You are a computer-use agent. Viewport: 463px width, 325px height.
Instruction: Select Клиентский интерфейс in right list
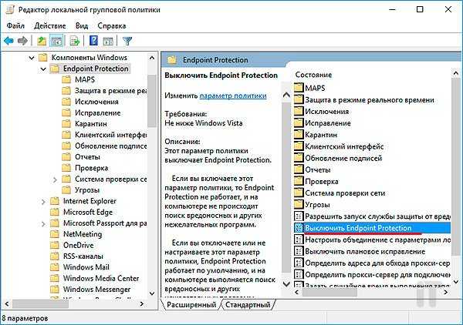pos(339,146)
